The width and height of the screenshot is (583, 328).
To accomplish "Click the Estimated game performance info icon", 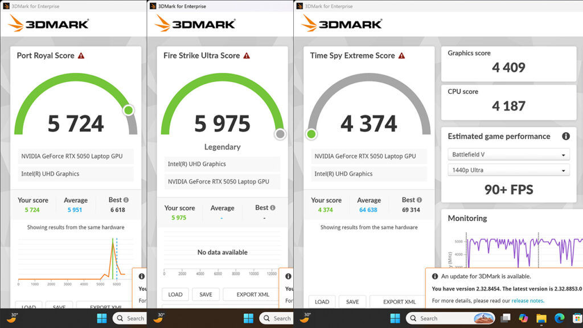I will [x=566, y=136].
